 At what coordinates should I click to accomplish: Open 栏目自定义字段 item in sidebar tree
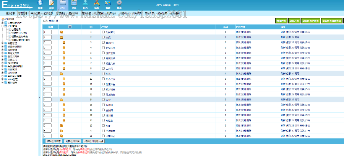pyautogui.click(x=19, y=36)
